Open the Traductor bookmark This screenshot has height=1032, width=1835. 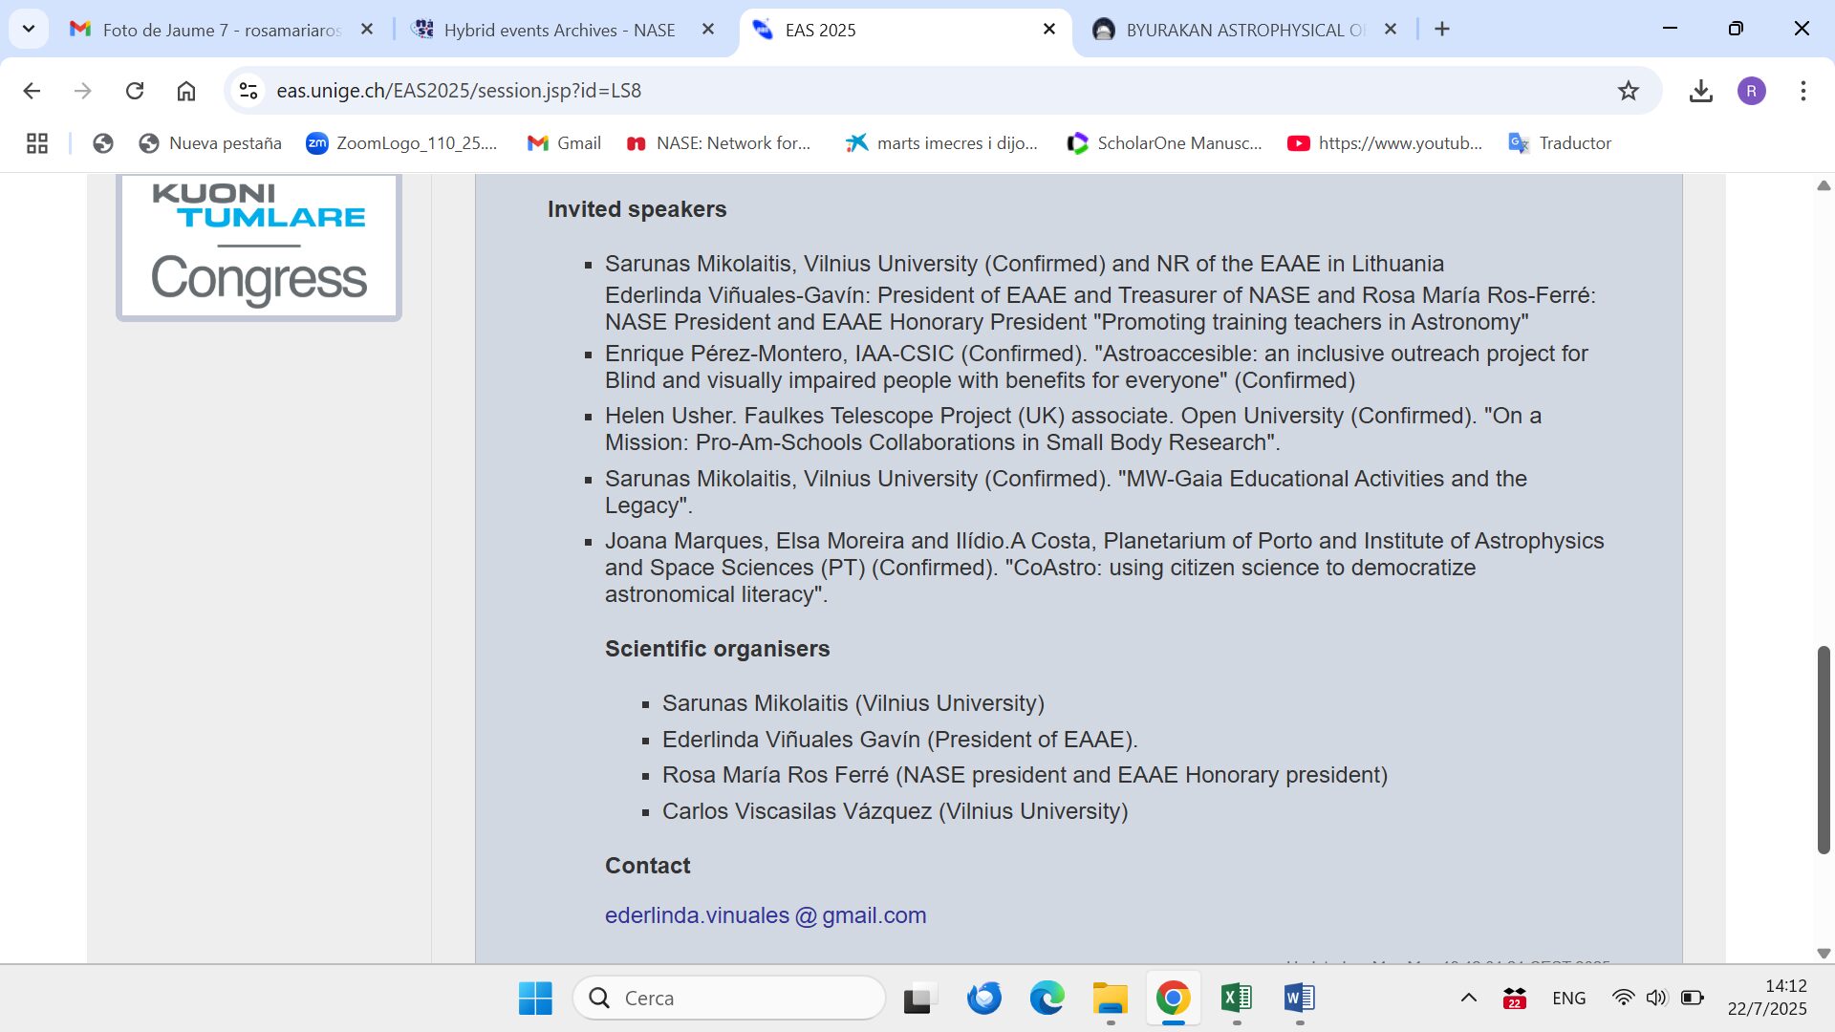pyautogui.click(x=1560, y=143)
